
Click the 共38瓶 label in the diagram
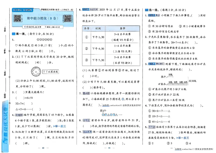193,81
